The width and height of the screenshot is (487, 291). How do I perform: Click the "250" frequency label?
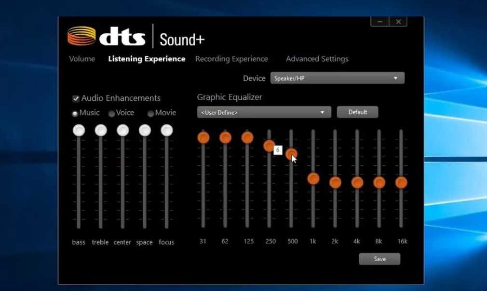click(x=271, y=241)
